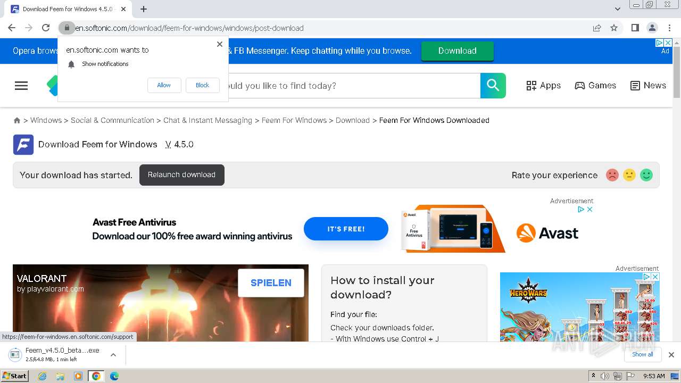Open the Softonic hamburger menu

[x=21, y=86]
